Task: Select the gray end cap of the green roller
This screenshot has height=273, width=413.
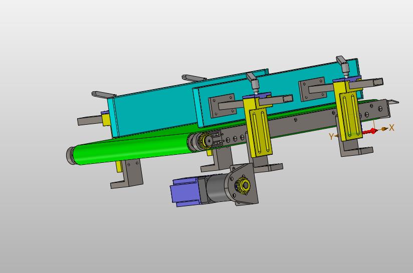Action: pyautogui.click(x=70, y=156)
